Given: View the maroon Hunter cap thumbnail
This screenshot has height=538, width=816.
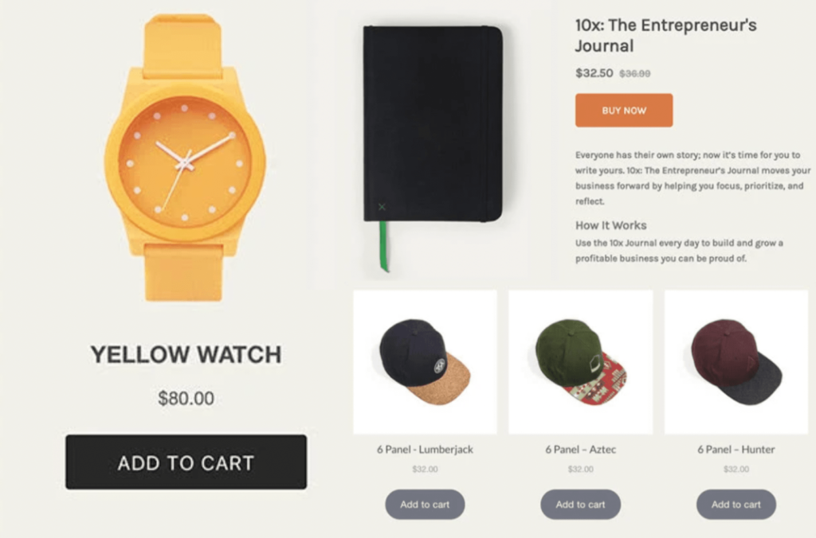Looking at the screenshot, I should 736,362.
